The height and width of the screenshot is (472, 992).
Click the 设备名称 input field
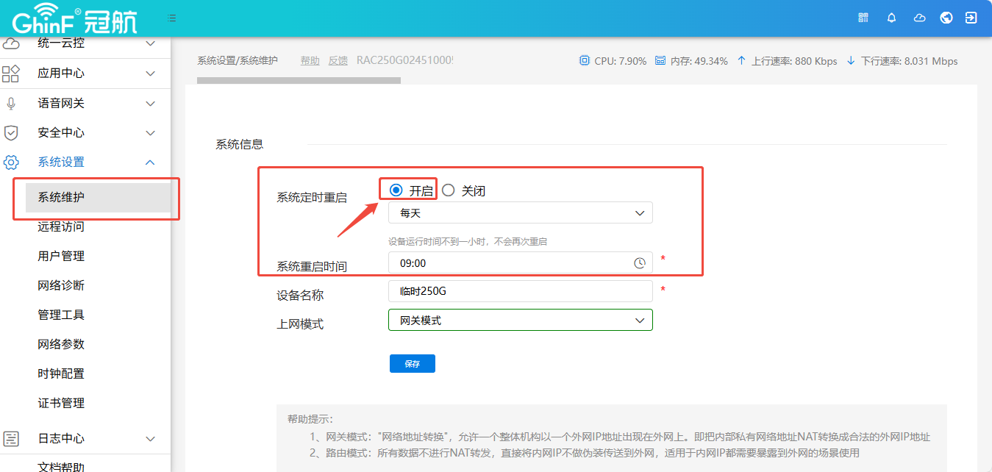520,291
